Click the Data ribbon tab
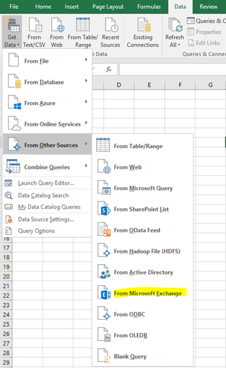 point(180,6)
